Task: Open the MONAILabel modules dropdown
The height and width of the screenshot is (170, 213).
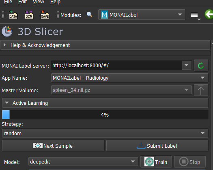Action: pyautogui.click(x=142, y=15)
